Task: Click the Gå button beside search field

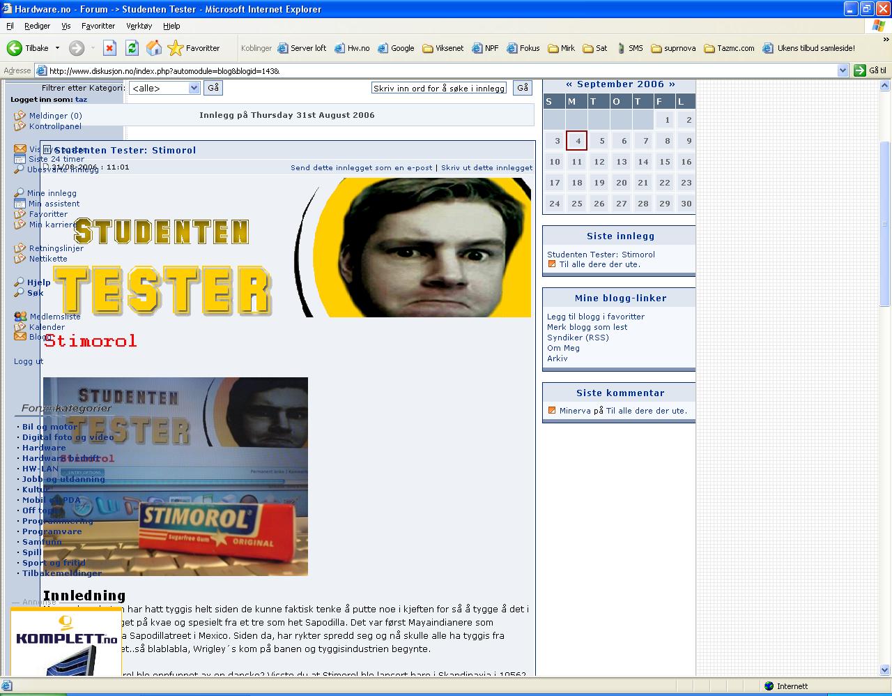Action: 523,88
